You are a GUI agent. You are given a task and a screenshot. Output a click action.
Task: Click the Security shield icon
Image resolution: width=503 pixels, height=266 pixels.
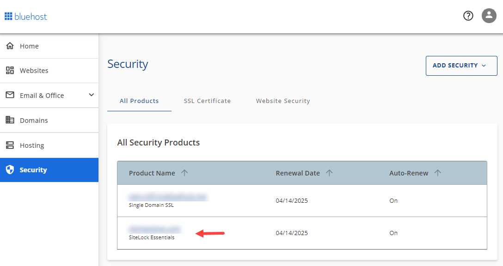(10, 169)
